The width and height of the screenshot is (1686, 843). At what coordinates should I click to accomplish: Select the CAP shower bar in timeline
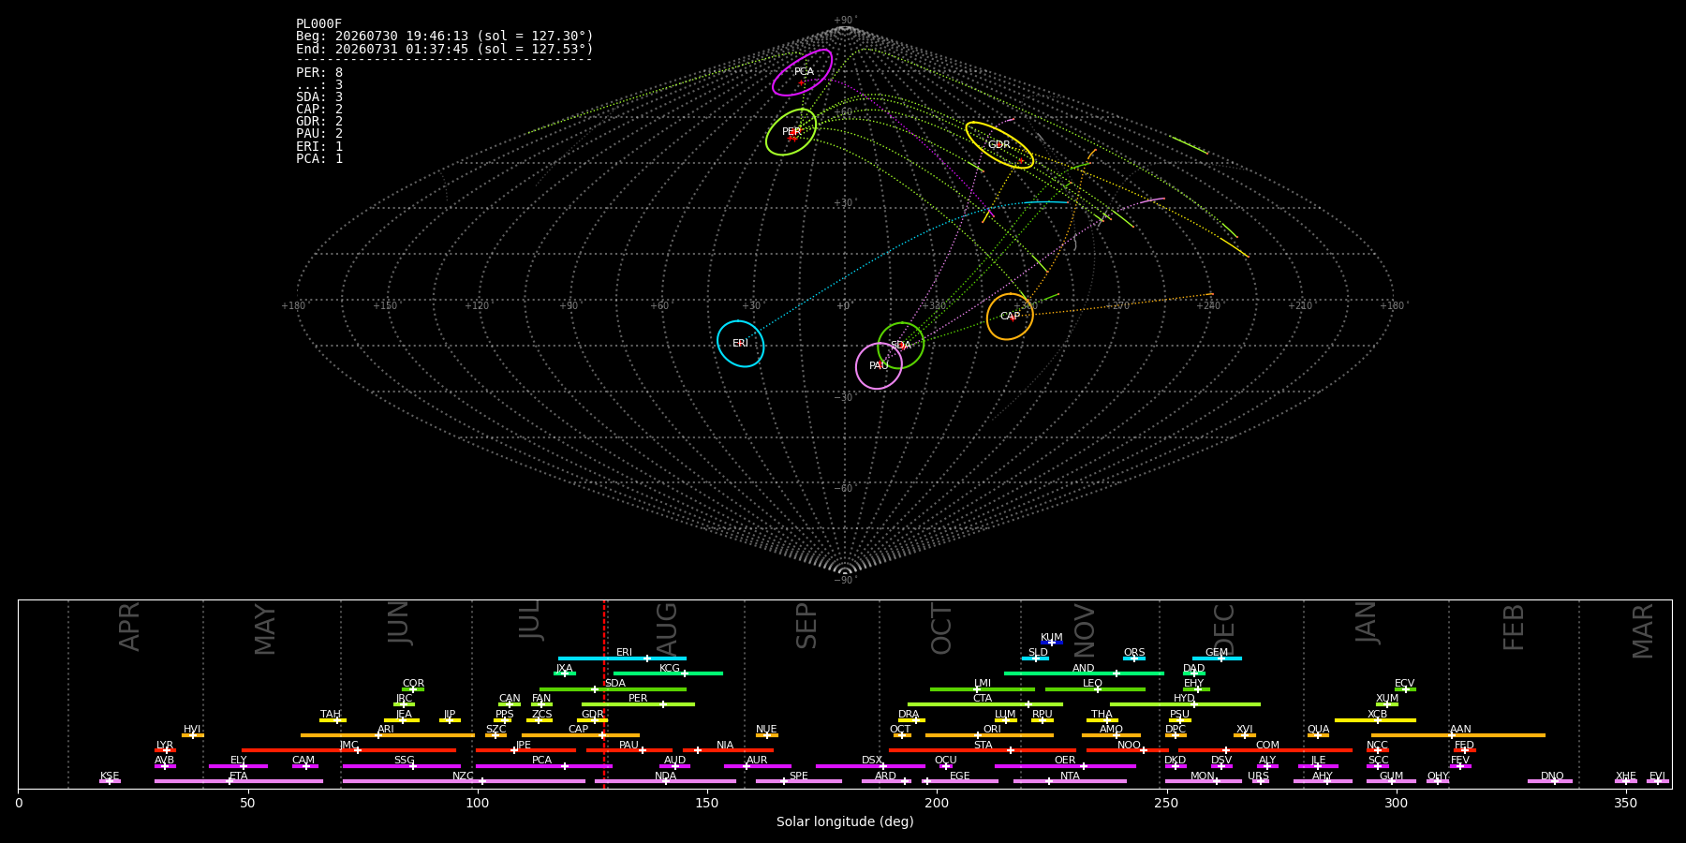click(x=581, y=735)
